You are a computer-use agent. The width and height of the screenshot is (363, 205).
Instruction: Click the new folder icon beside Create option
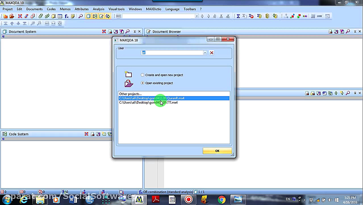(x=128, y=74)
